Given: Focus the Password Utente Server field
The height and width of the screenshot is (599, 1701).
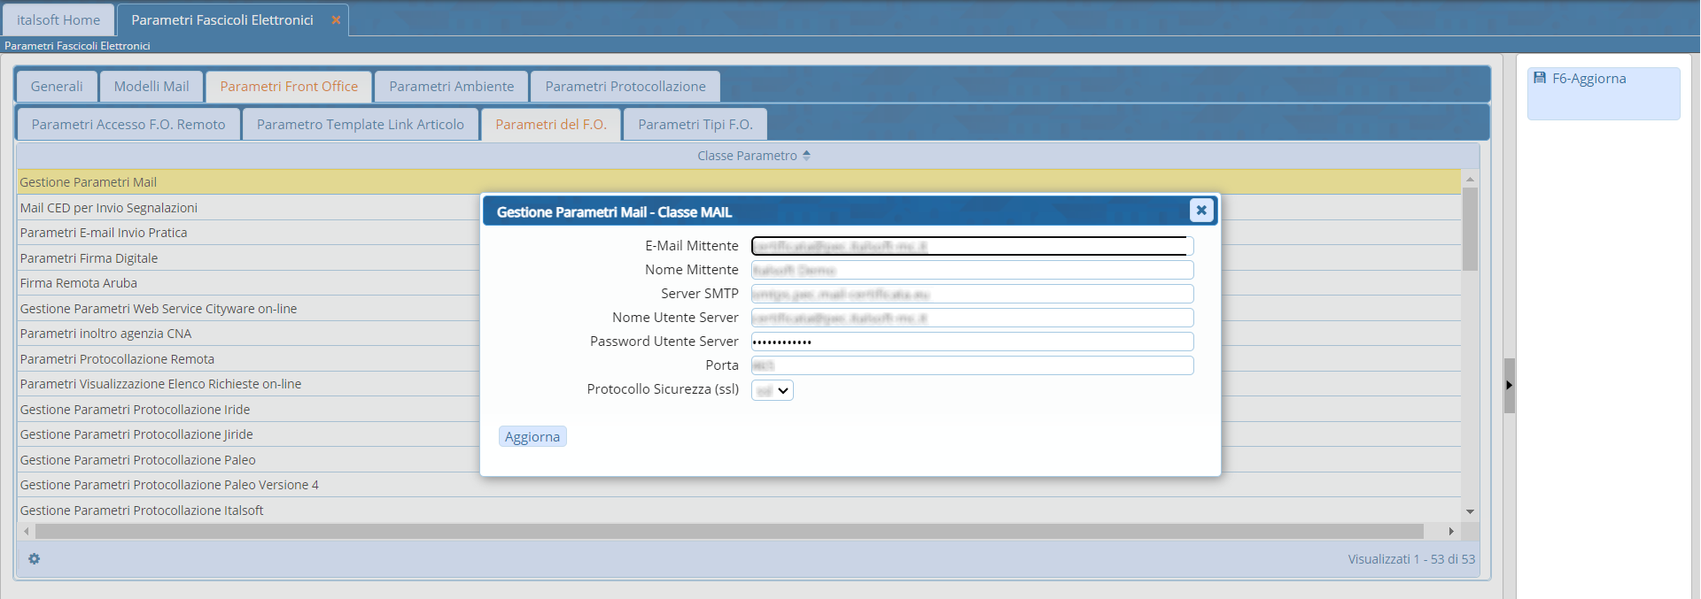Looking at the screenshot, I should pyautogui.click(x=971, y=342).
